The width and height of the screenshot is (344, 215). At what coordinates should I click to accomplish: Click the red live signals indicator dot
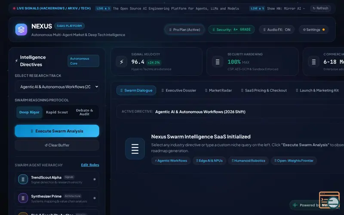(14, 8)
